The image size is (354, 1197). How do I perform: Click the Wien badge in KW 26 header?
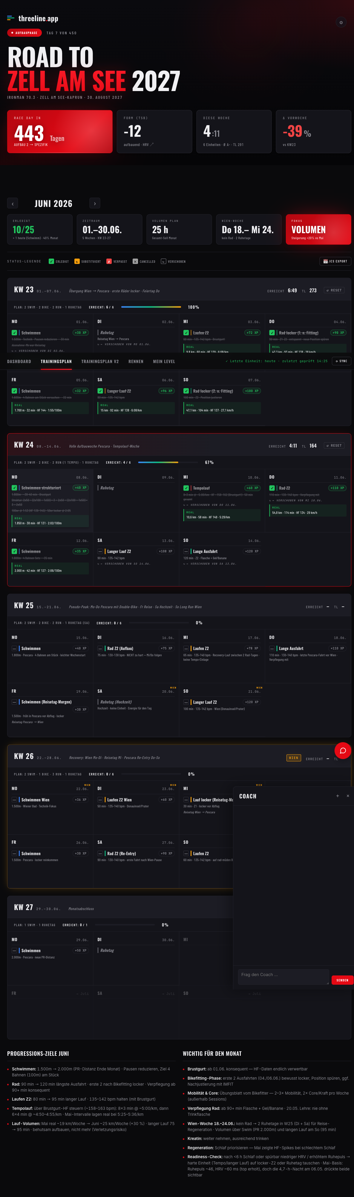click(x=294, y=758)
